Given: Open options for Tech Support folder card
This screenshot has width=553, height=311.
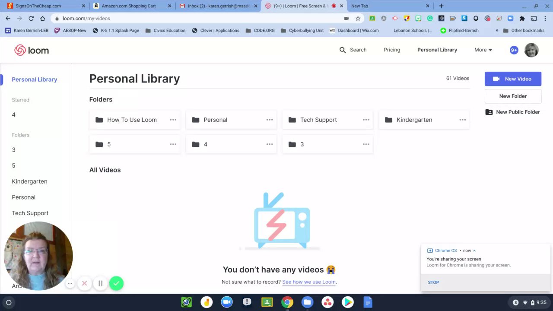Looking at the screenshot, I should 366,120.
